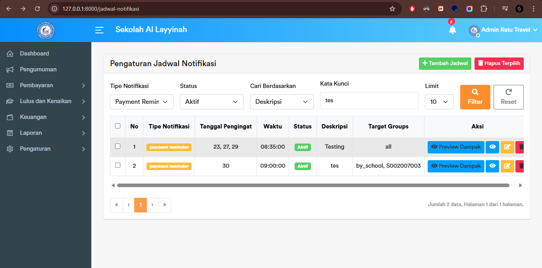This screenshot has height=268, width=542.
Task: Open the Status dropdown showing Aktif
Action: (212, 102)
